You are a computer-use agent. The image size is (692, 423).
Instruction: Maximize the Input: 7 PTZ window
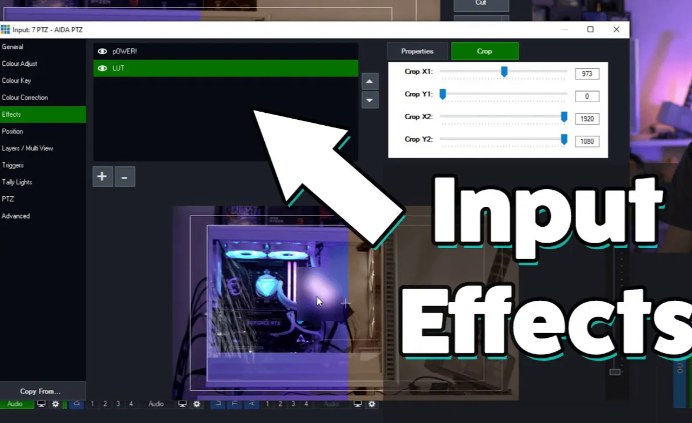pos(591,29)
